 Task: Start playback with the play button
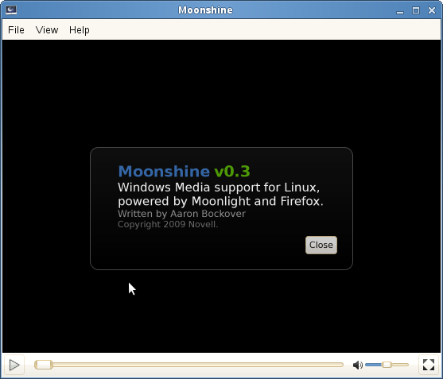(x=14, y=365)
